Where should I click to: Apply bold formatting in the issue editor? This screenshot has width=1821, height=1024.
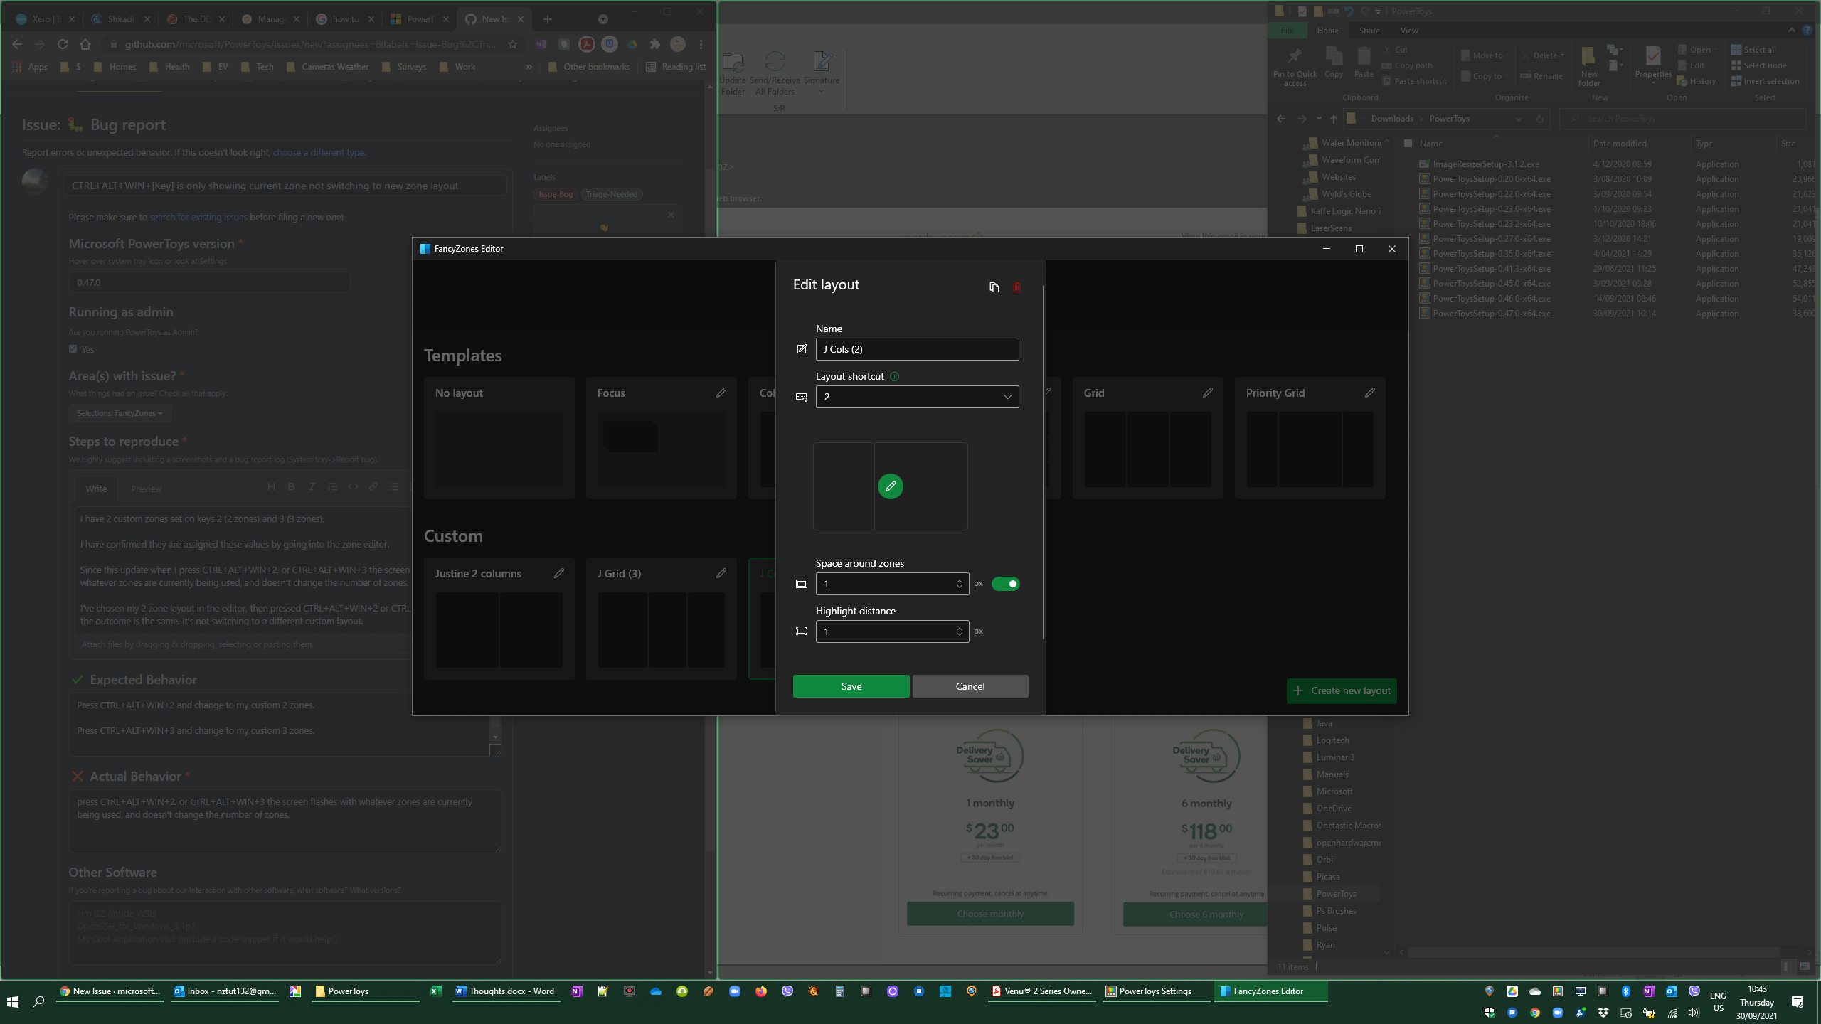291,486
